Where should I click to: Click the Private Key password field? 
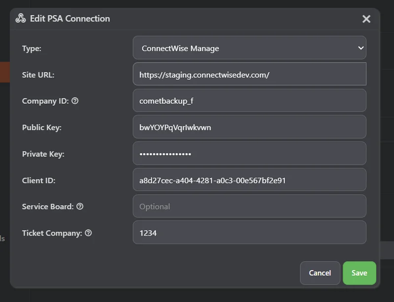click(249, 153)
